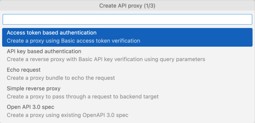Image resolution: width=255 pixels, height=123 pixels.
Task: Select Access token based authentication option
Action: pyautogui.click(x=52, y=33)
